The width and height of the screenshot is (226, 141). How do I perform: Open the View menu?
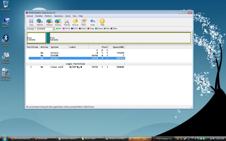(75, 16)
